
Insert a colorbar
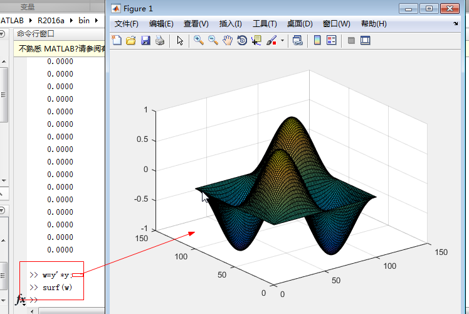[x=317, y=40]
